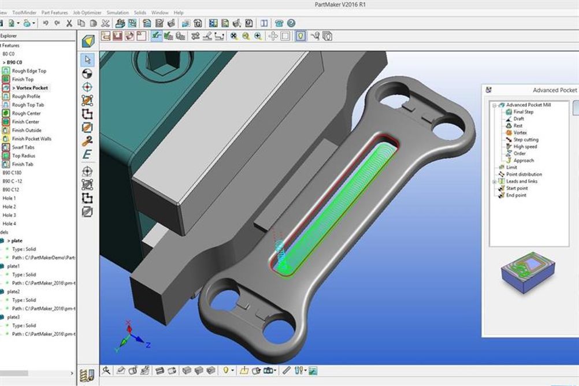The image size is (579, 386).
Task: Click the light bulb icon in top toolbar
Action: click(x=300, y=36)
